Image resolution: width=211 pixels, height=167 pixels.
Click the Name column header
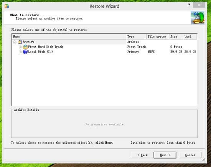[69, 36]
